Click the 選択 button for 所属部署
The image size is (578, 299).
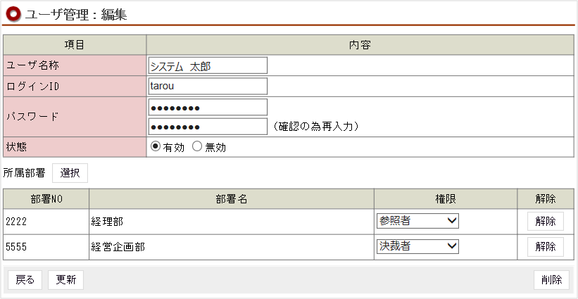tap(70, 172)
